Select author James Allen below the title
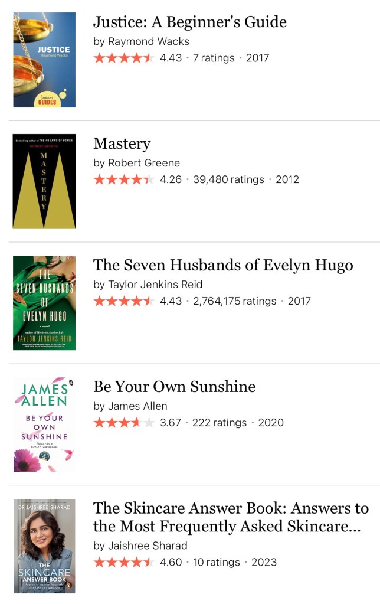 click(137, 406)
